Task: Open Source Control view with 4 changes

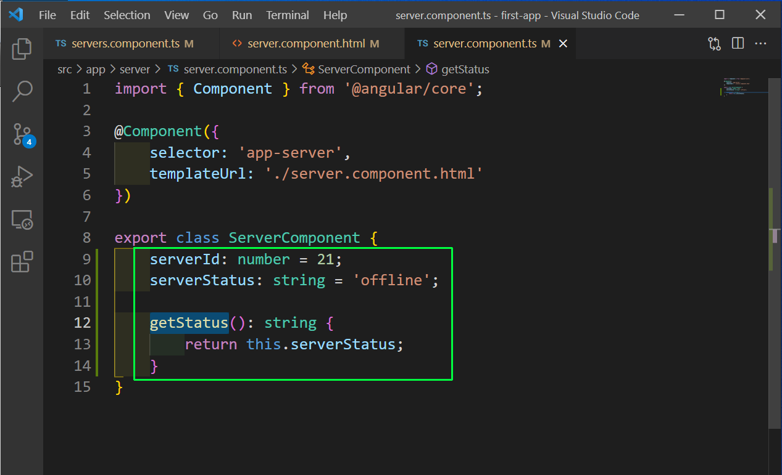Action: tap(23, 134)
